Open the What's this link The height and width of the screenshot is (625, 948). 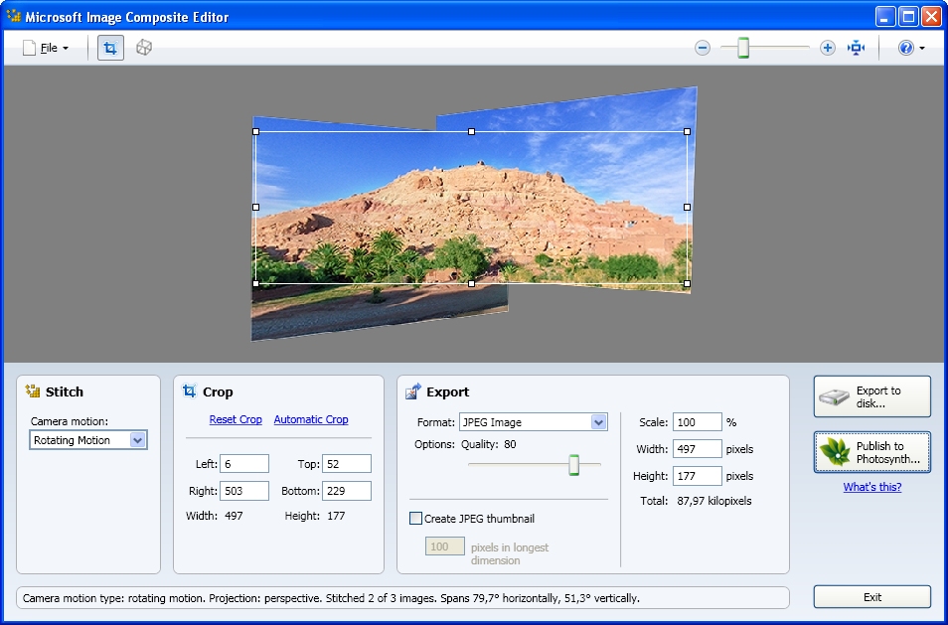[x=871, y=486]
